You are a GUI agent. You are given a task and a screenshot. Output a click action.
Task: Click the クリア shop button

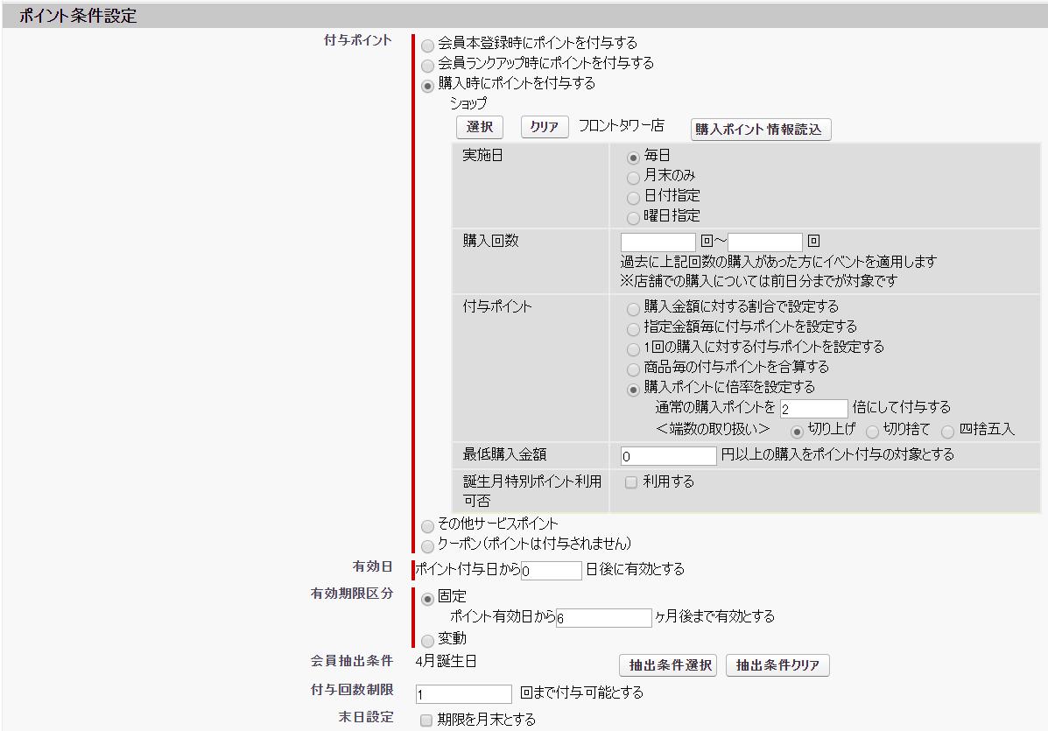point(545,127)
